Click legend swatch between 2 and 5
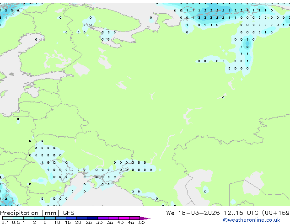This screenshot has height=224, width=290. pyautogui.click(x=39, y=218)
